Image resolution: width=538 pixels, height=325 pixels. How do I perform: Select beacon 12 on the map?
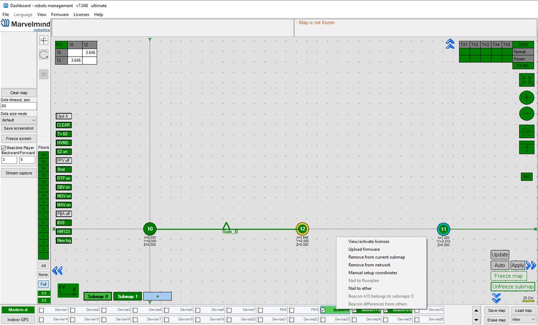302,229
